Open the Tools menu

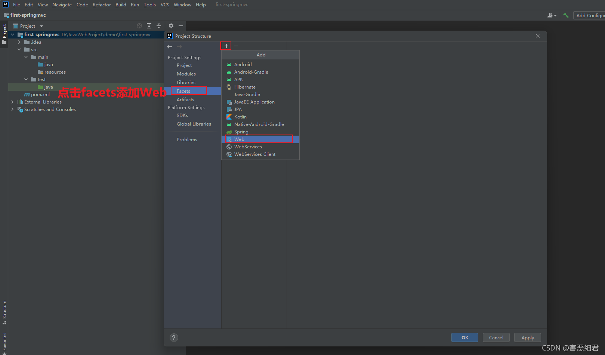point(149,4)
